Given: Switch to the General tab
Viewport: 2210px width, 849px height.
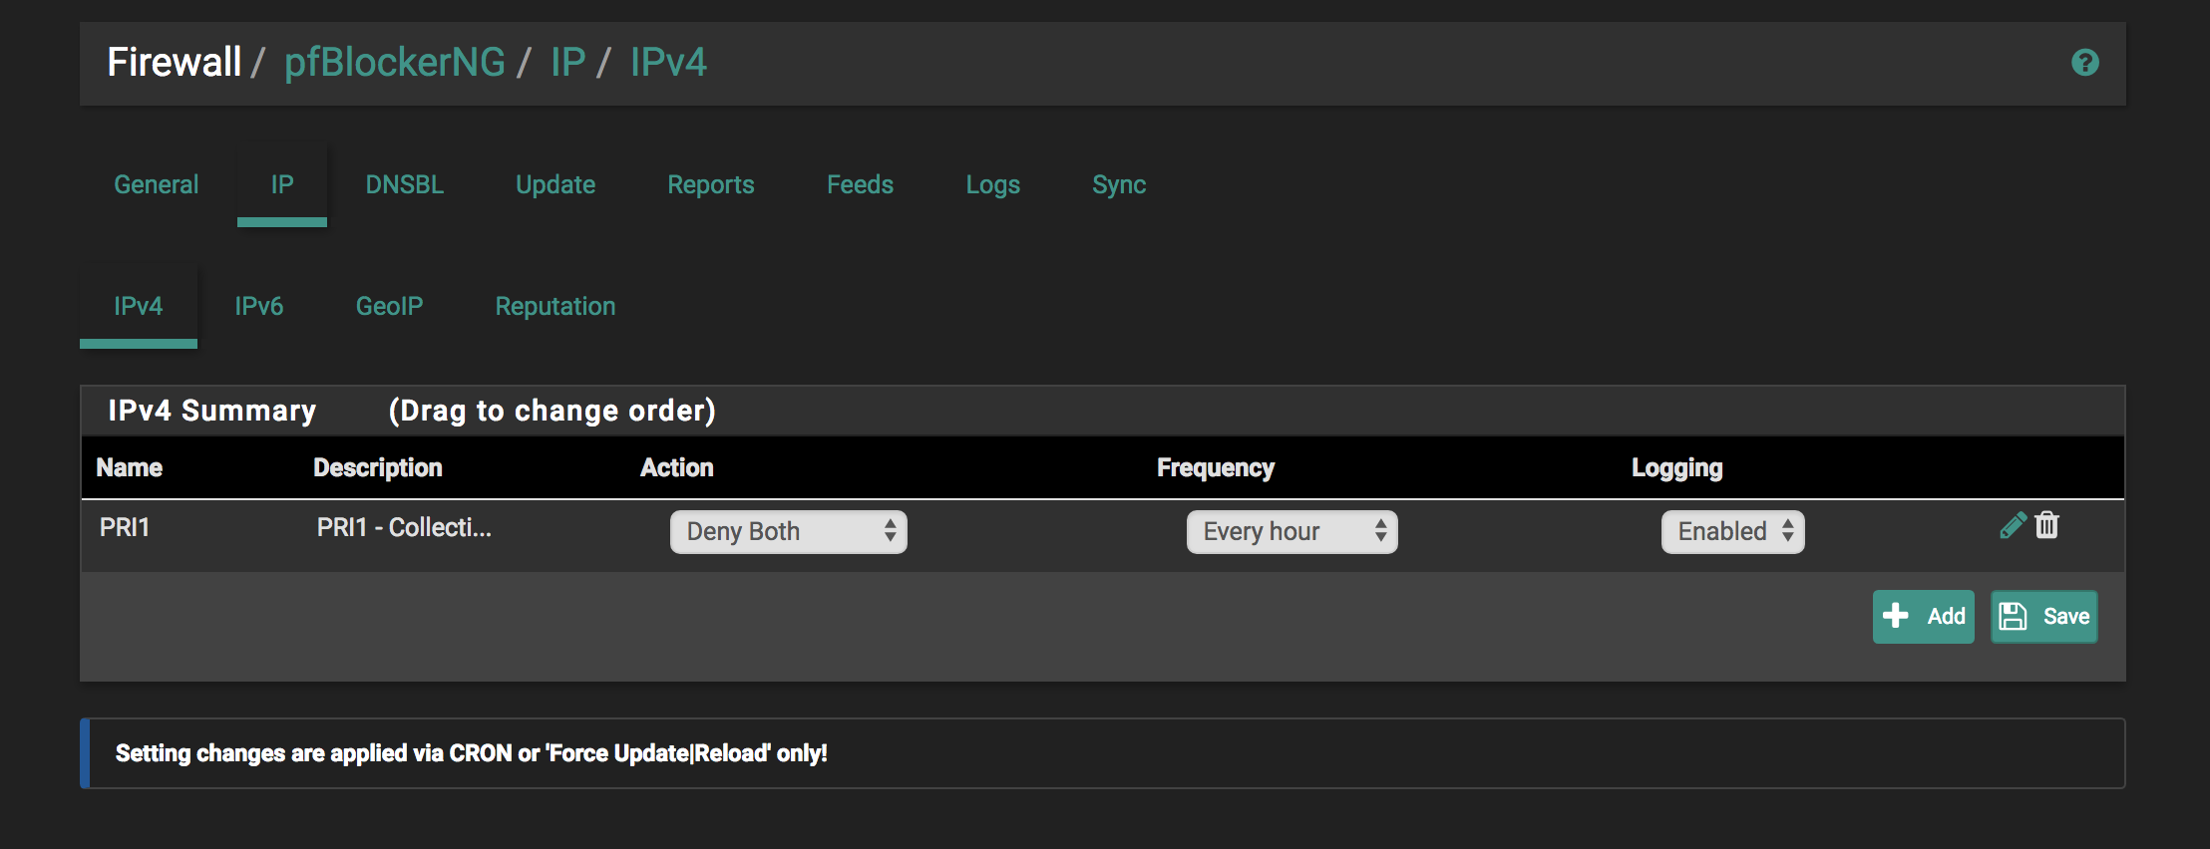Looking at the screenshot, I should click(157, 184).
